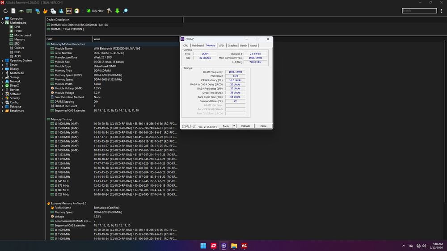447x251 pixels.
Task: Select the Supported CAS Latencies row under Memory Speed
Action: click(112, 111)
